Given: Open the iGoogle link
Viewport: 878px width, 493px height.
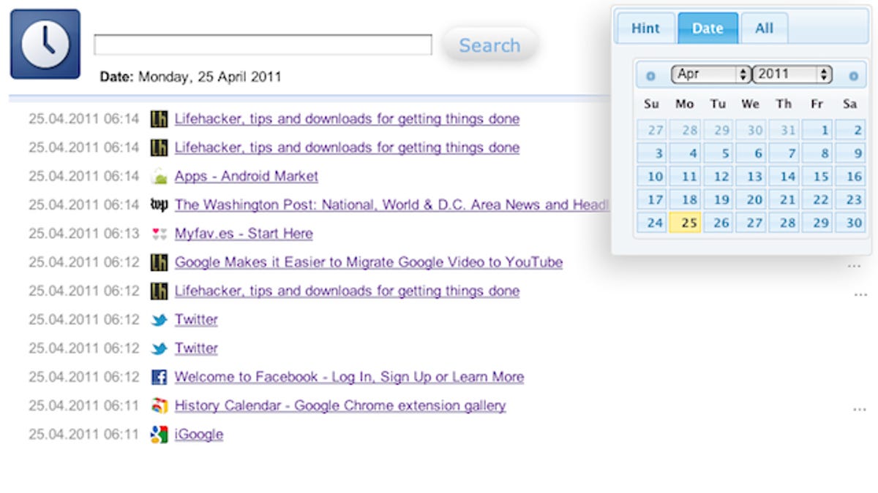Looking at the screenshot, I should click(199, 435).
